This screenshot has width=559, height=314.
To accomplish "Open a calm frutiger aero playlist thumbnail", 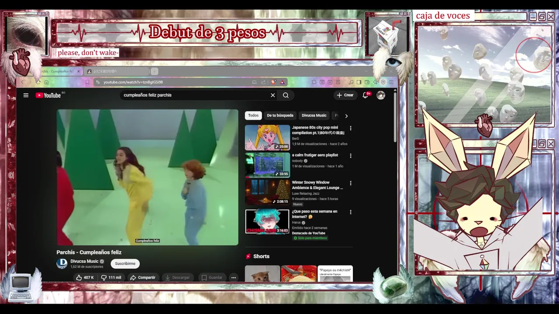I will pos(267,165).
